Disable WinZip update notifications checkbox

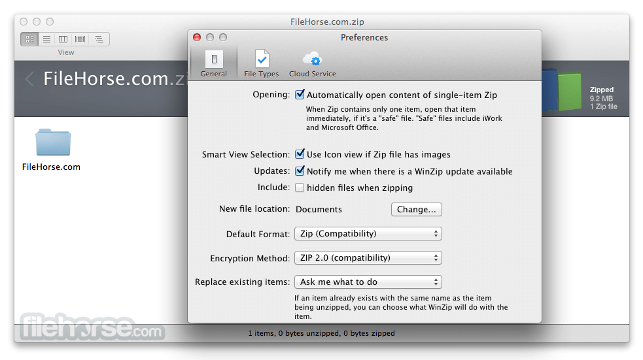[x=300, y=171]
